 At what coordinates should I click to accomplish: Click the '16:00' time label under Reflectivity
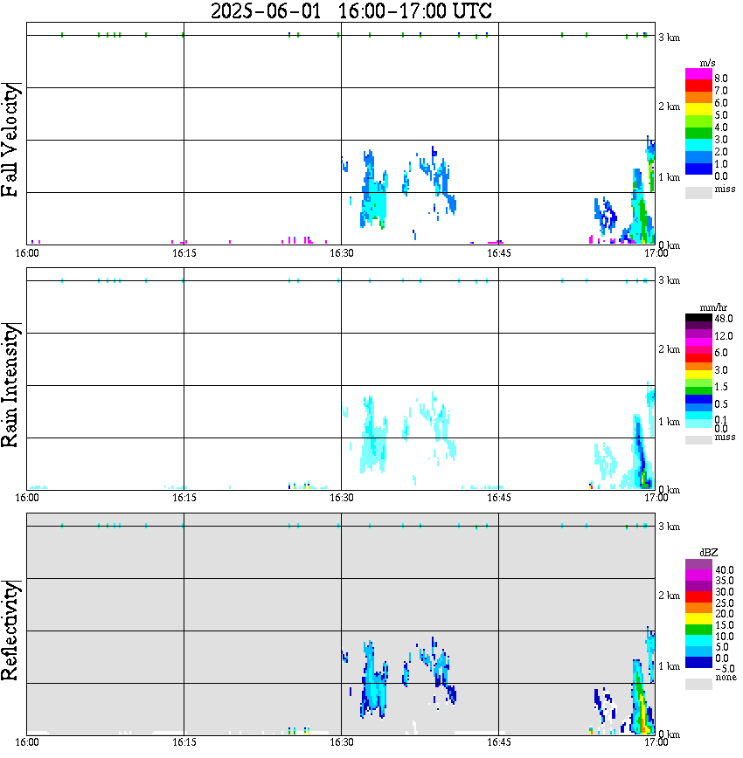point(27,742)
